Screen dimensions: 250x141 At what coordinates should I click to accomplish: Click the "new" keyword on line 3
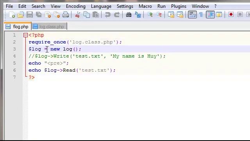tap(55, 49)
